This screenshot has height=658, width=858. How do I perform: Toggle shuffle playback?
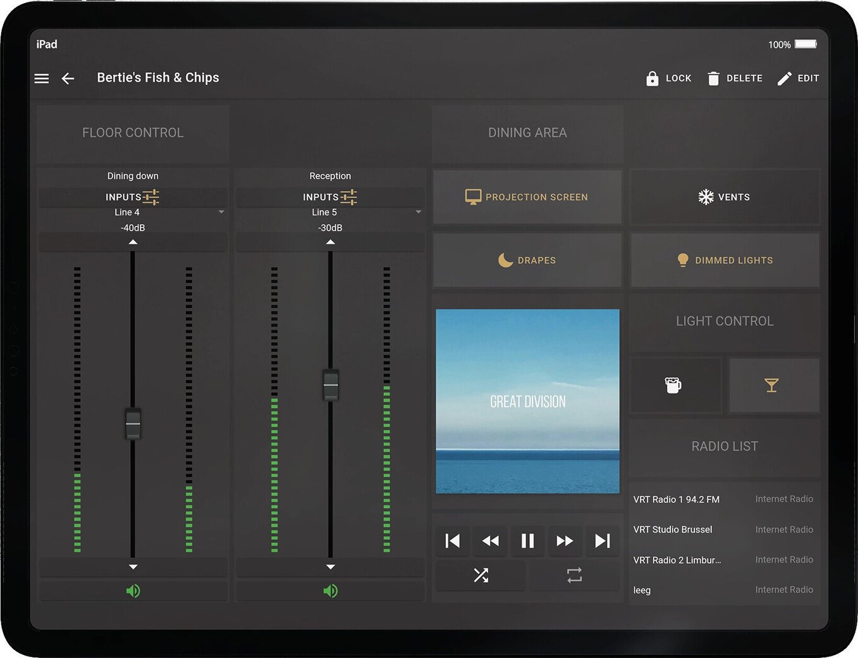tap(481, 575)
